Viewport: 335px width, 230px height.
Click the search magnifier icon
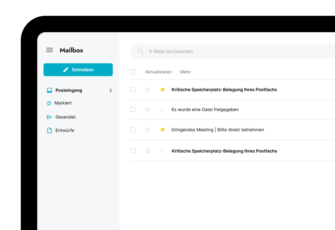tap(140, 51)
